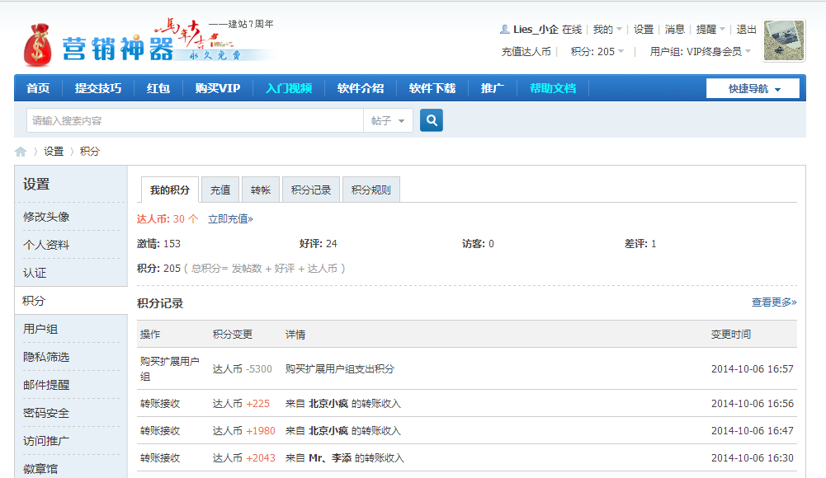Click 查看更多 to view more records
This screenshot has height=478, width=826.
point(773,302)
